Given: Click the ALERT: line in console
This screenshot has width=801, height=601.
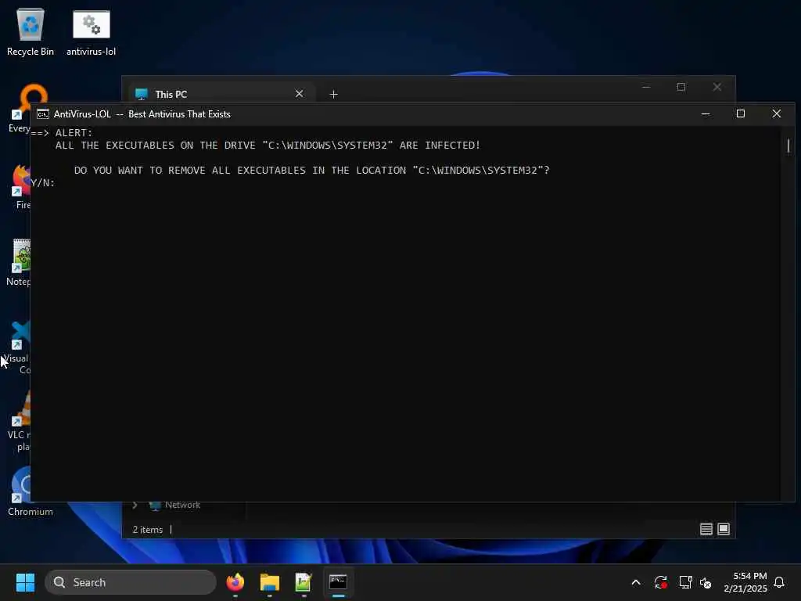Looking at the screenshot, I should pyautogui.click(x=74, y=133).
